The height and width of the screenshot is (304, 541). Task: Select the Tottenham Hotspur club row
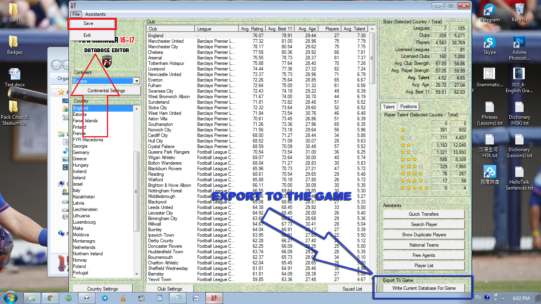(257, 63)
